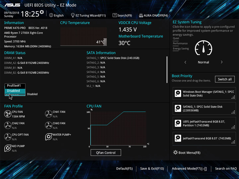Click the Windows Boot Manager disk icon
239x179 pixels.
pyautogui.click(x=178, y=93)
